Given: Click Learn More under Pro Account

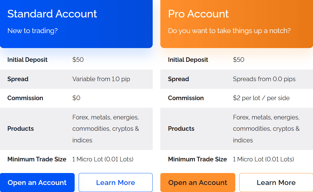Looking at the screenshot, I should click(x=276, y=183).
